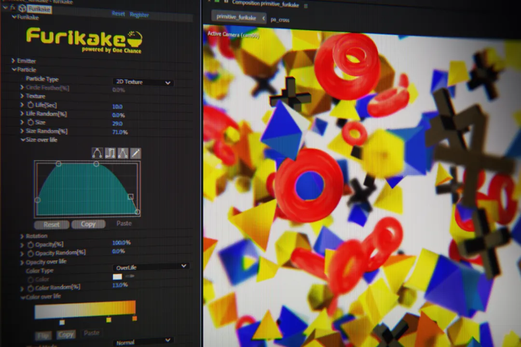521x347 pixels.
Task: Open the blend mode dropdown showing Normal
Action: pos(143,341)
